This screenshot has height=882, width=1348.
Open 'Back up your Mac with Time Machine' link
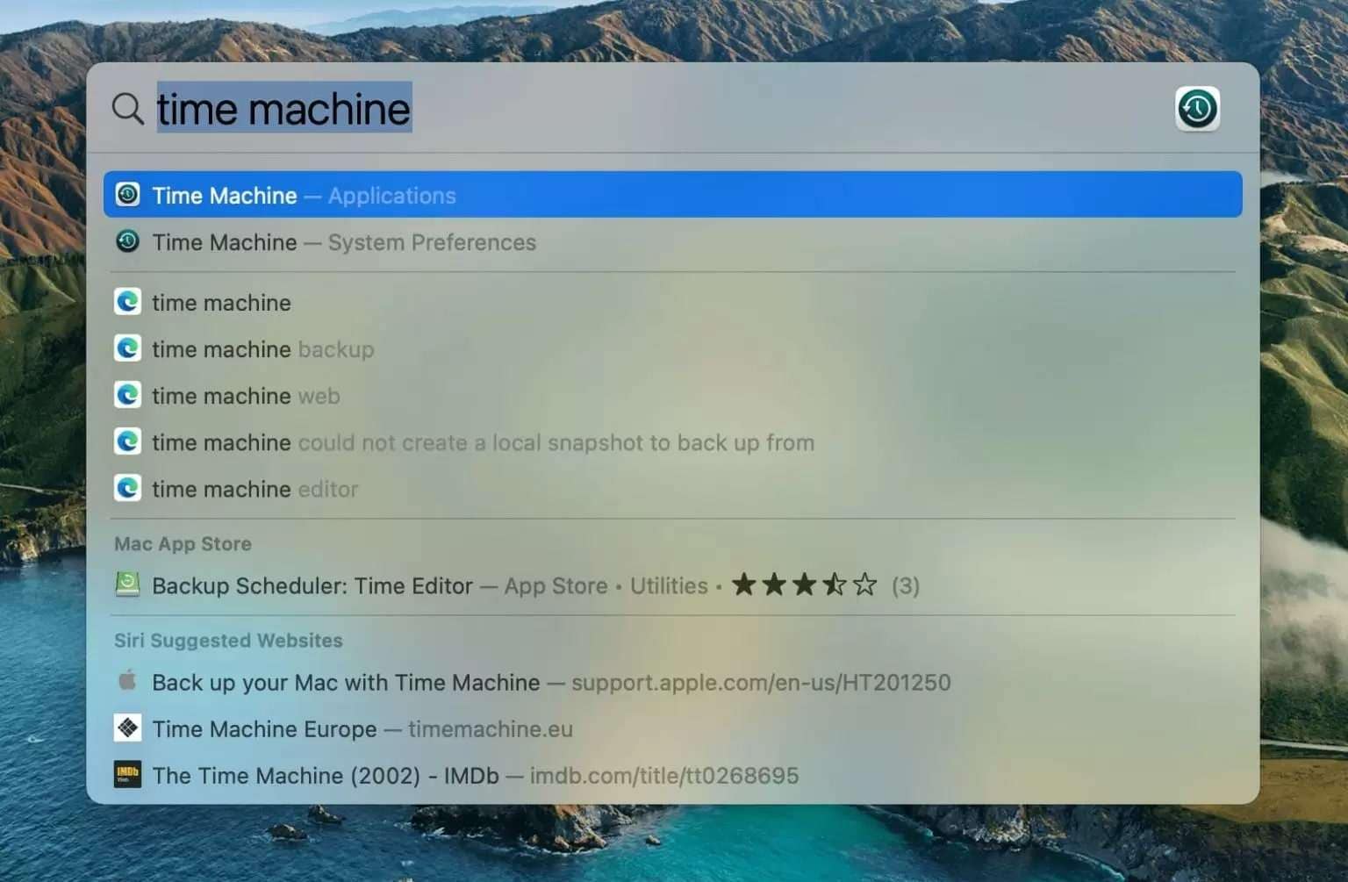672,682
